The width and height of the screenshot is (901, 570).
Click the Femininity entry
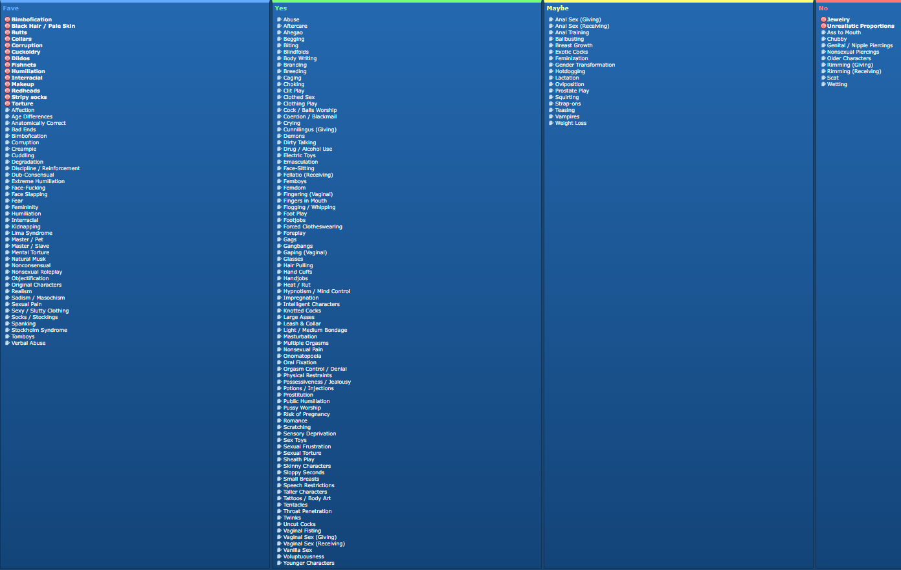pos(25,207)
